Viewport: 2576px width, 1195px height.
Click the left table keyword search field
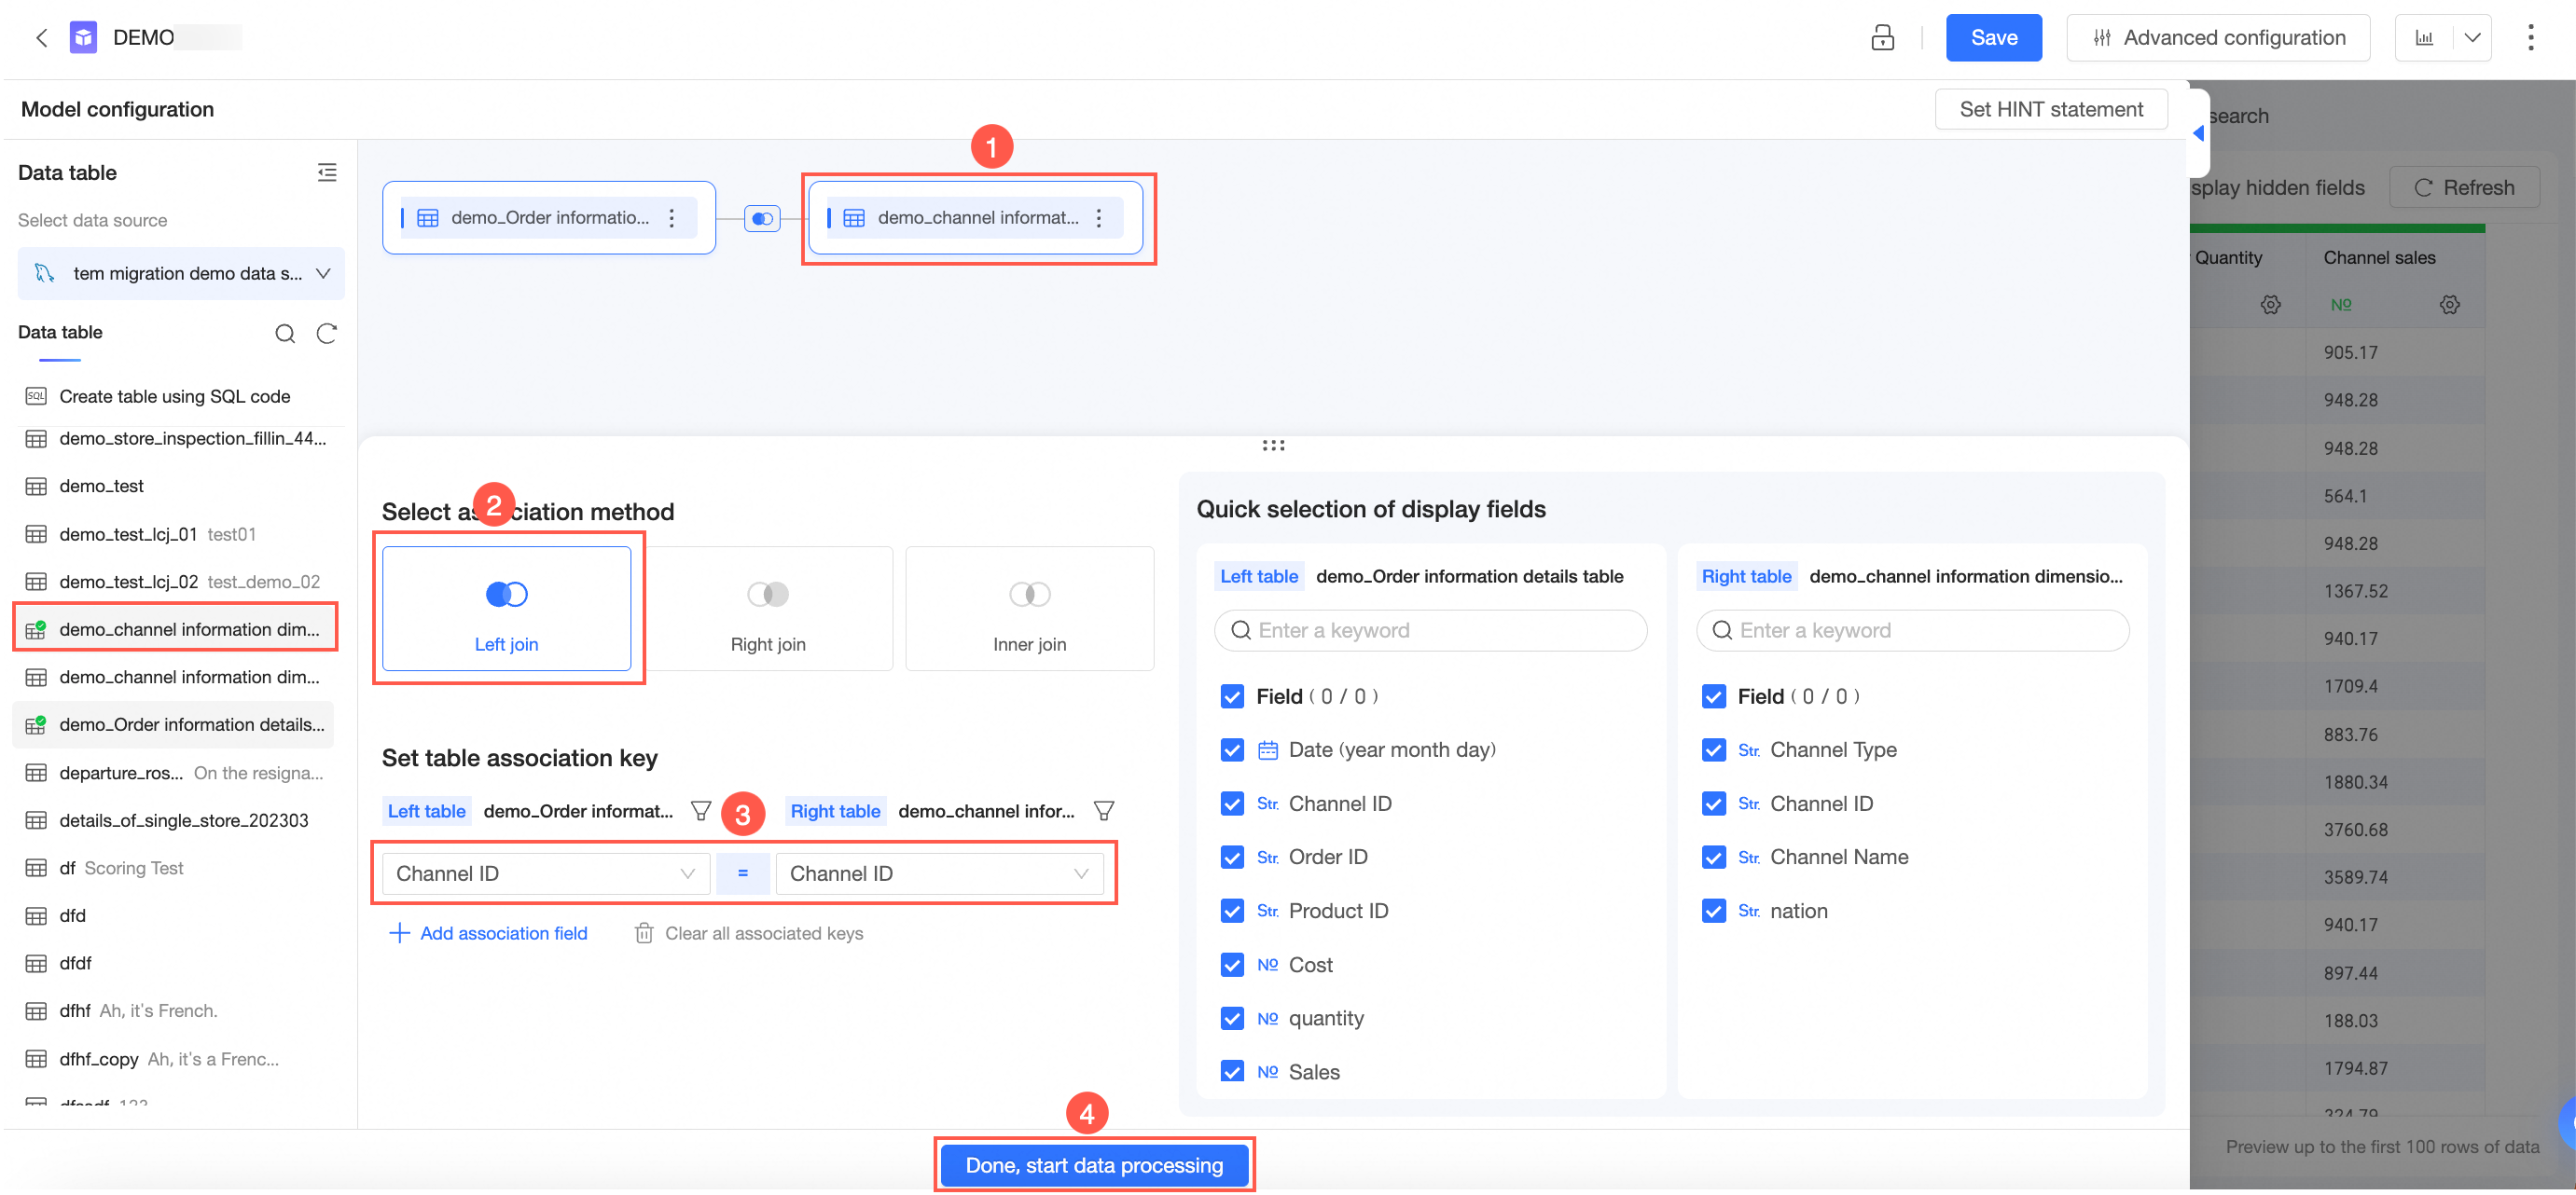(1430, 630)
